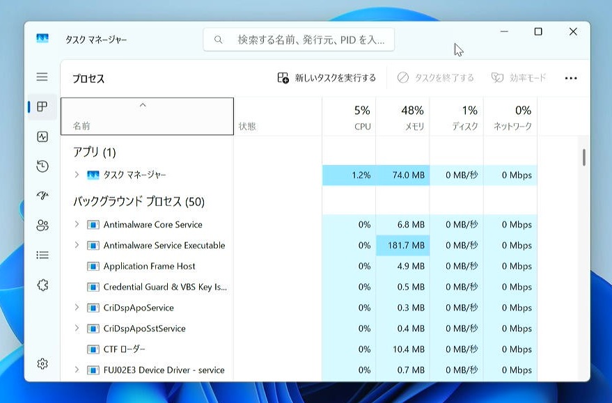Click the Antimalware Service Executable process icon
The height and width of the screenshot is (403, 612).
93,246
